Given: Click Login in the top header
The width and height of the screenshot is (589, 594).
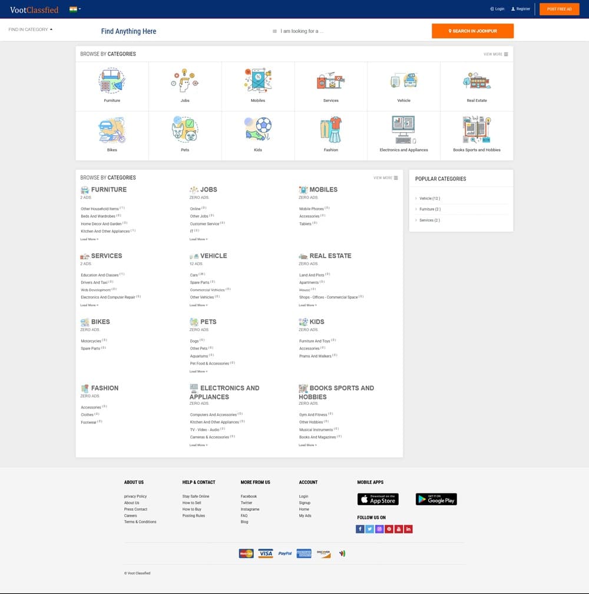Looking at the screenshot, I should pos(497,9).
